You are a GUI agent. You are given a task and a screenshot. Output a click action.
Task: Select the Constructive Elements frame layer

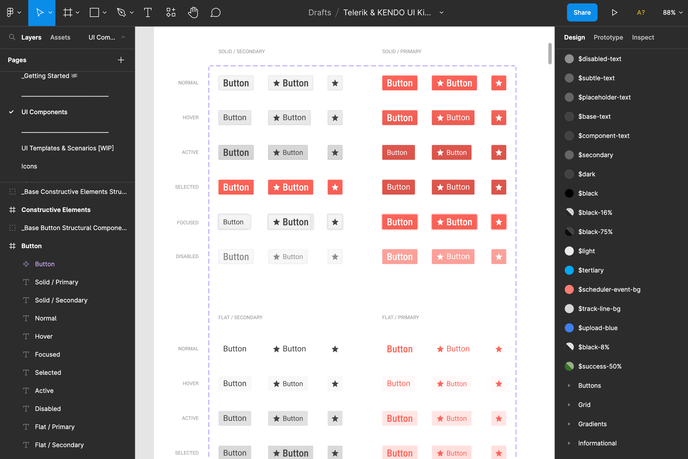(x=56, y=210)
